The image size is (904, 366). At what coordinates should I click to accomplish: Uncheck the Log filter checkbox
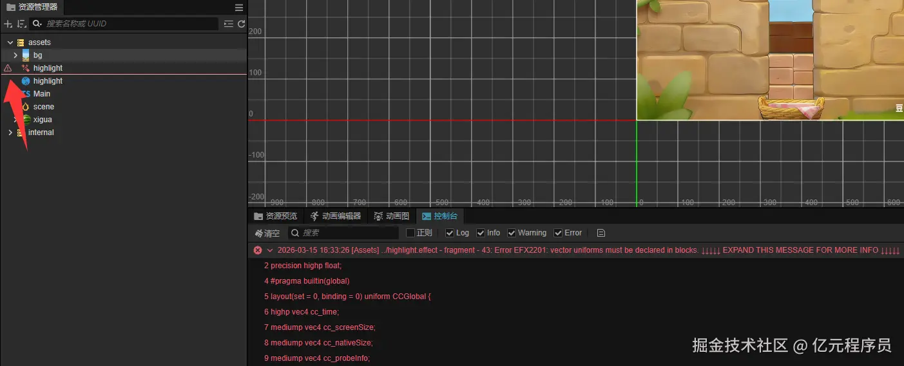450,233
